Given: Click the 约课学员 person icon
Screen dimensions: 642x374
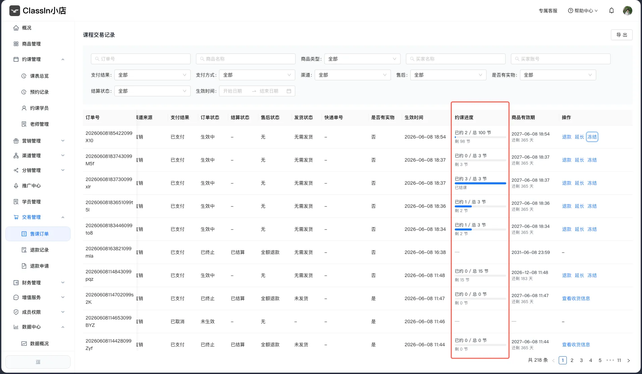Looking at the screenshot, I should 24,108.
